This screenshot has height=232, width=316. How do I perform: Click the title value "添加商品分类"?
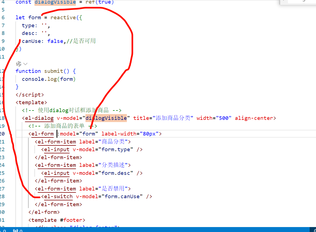pos(173,118)
